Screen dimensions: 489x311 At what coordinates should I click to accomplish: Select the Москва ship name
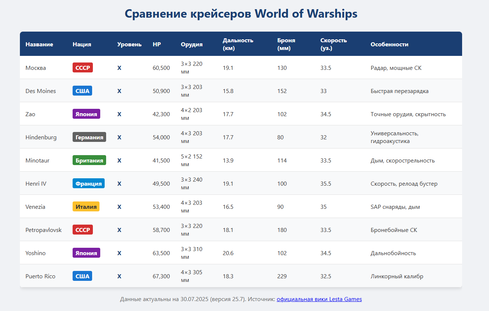click(x=36, y=68)
